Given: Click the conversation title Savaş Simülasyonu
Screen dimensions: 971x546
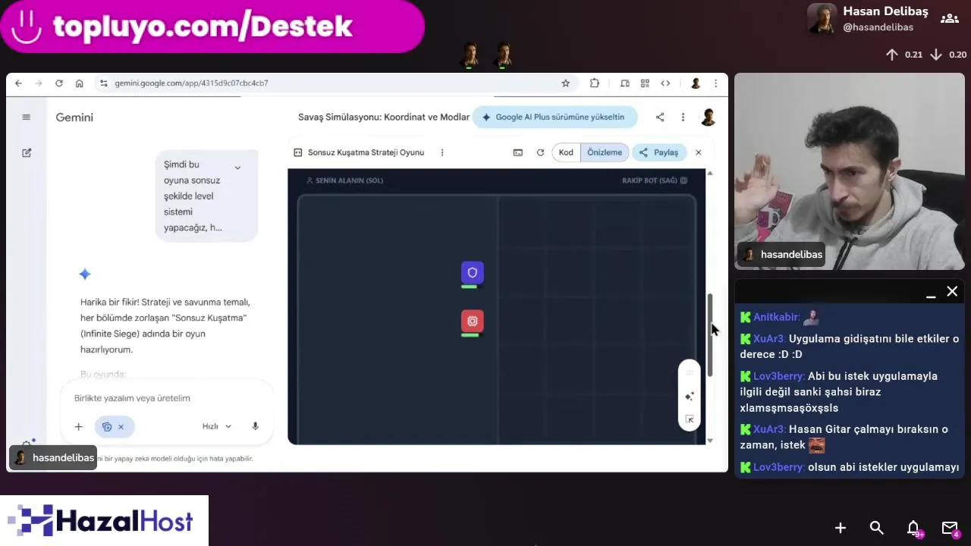Looking at the screenshot, I should [x=384, y=118].
